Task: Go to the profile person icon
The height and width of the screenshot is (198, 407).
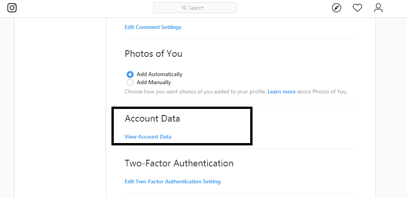Action: tap(378, 8)
